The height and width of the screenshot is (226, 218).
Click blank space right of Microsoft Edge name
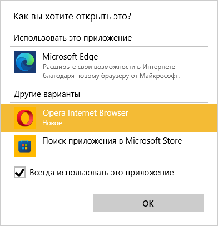[152, 57]
